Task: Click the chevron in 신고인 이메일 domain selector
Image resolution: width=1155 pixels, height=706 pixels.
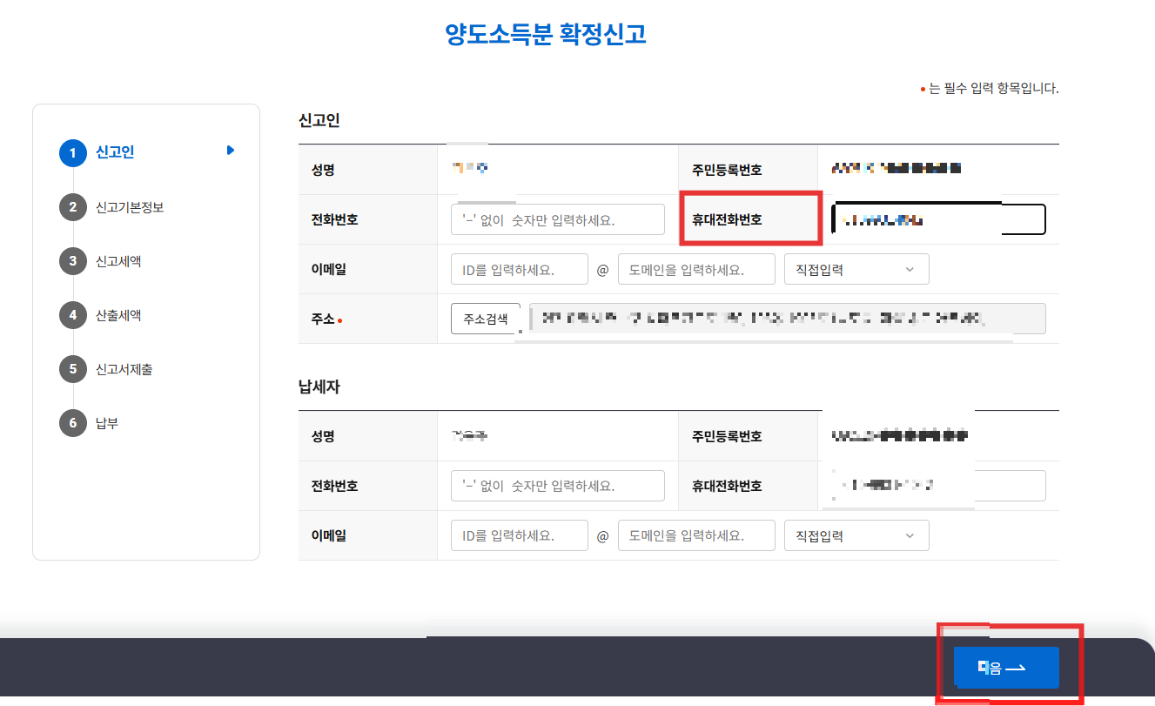Action: (910, 270)
